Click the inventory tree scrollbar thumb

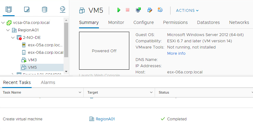click(x=66, y=40)
